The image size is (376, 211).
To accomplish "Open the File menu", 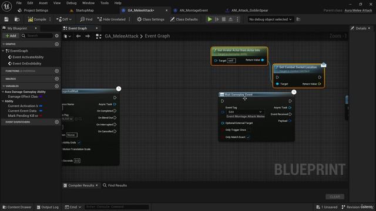I will (x=19, y=3).
